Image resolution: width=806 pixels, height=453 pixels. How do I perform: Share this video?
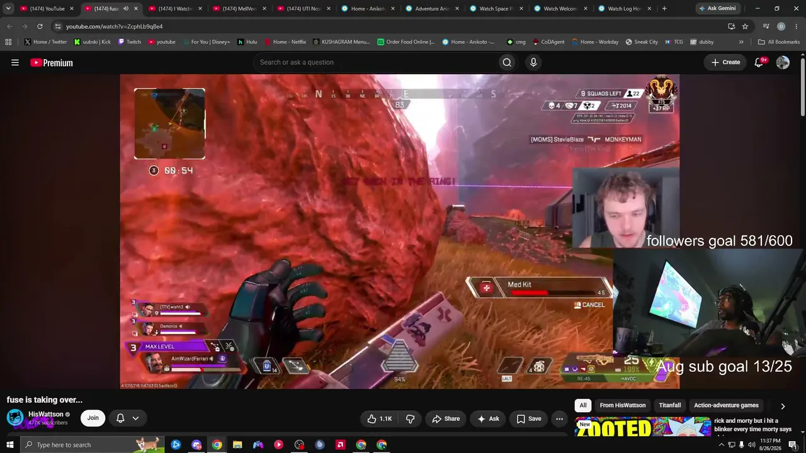coord(446,418)
